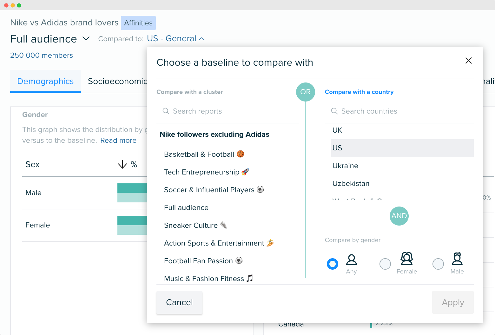Click the Any gender person icon
Viewport: 495px width, 335px height.
(351, 259)
